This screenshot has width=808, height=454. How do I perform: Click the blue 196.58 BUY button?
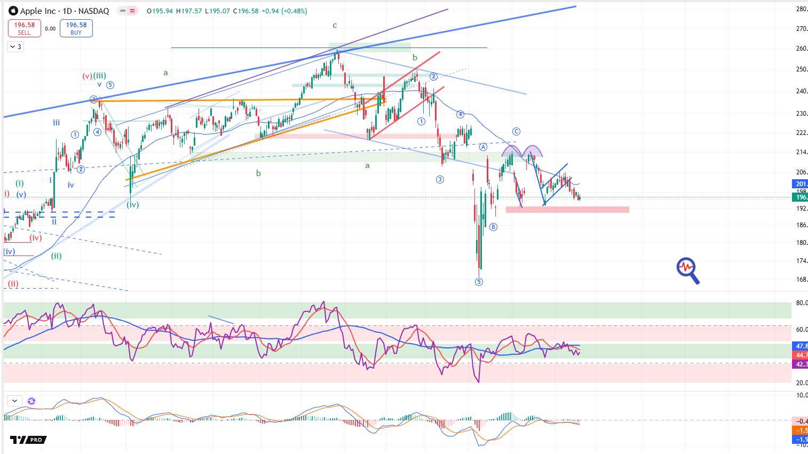point(76,28)
